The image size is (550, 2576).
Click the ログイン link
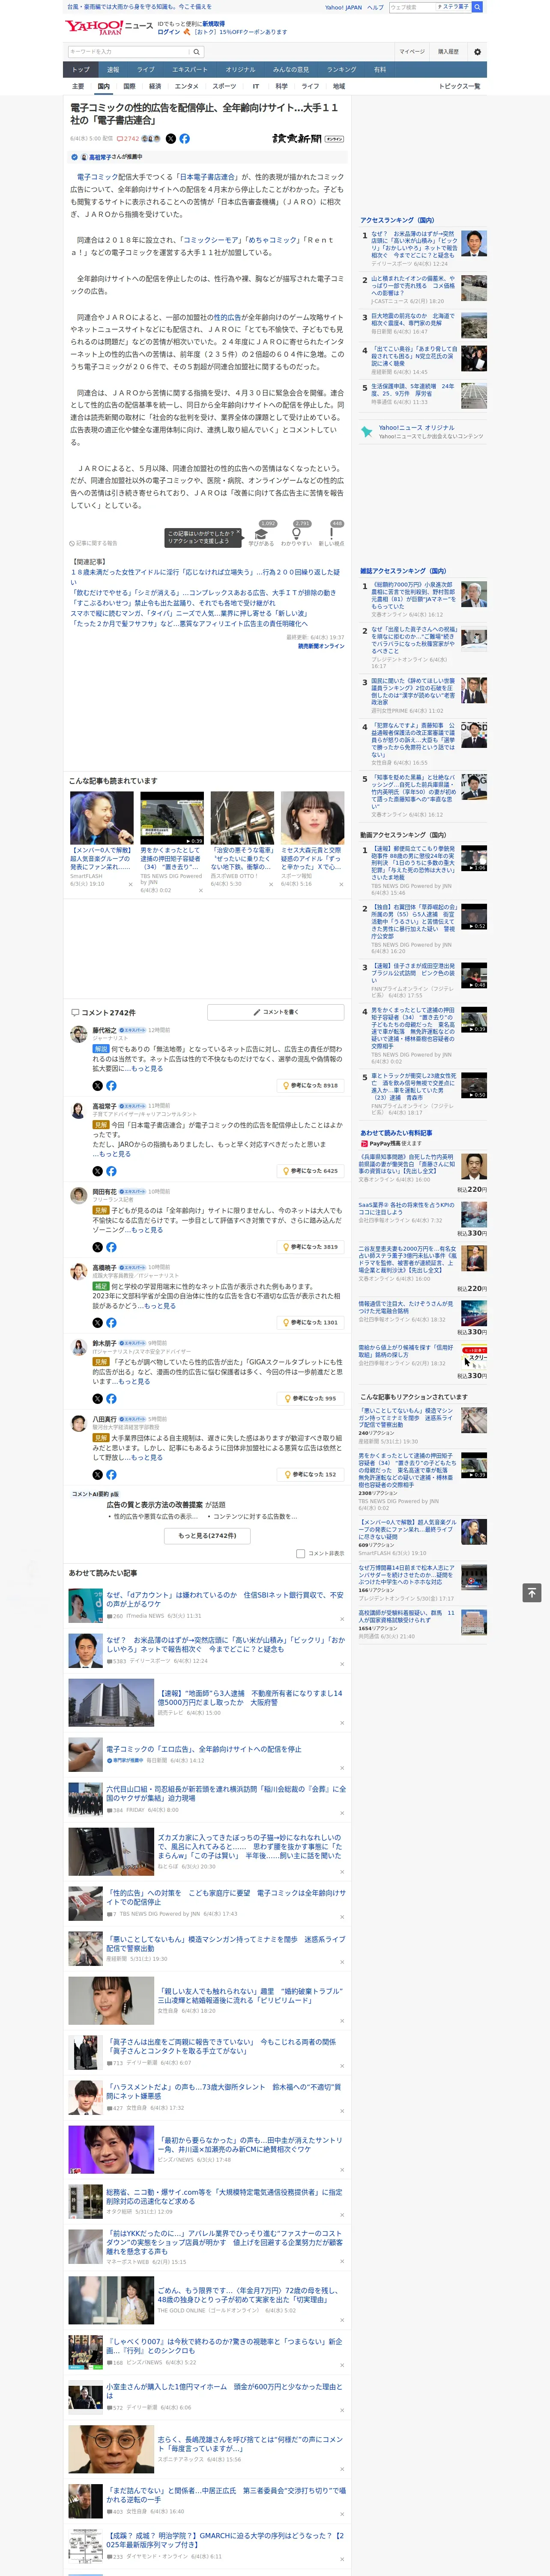coord(169,32)
